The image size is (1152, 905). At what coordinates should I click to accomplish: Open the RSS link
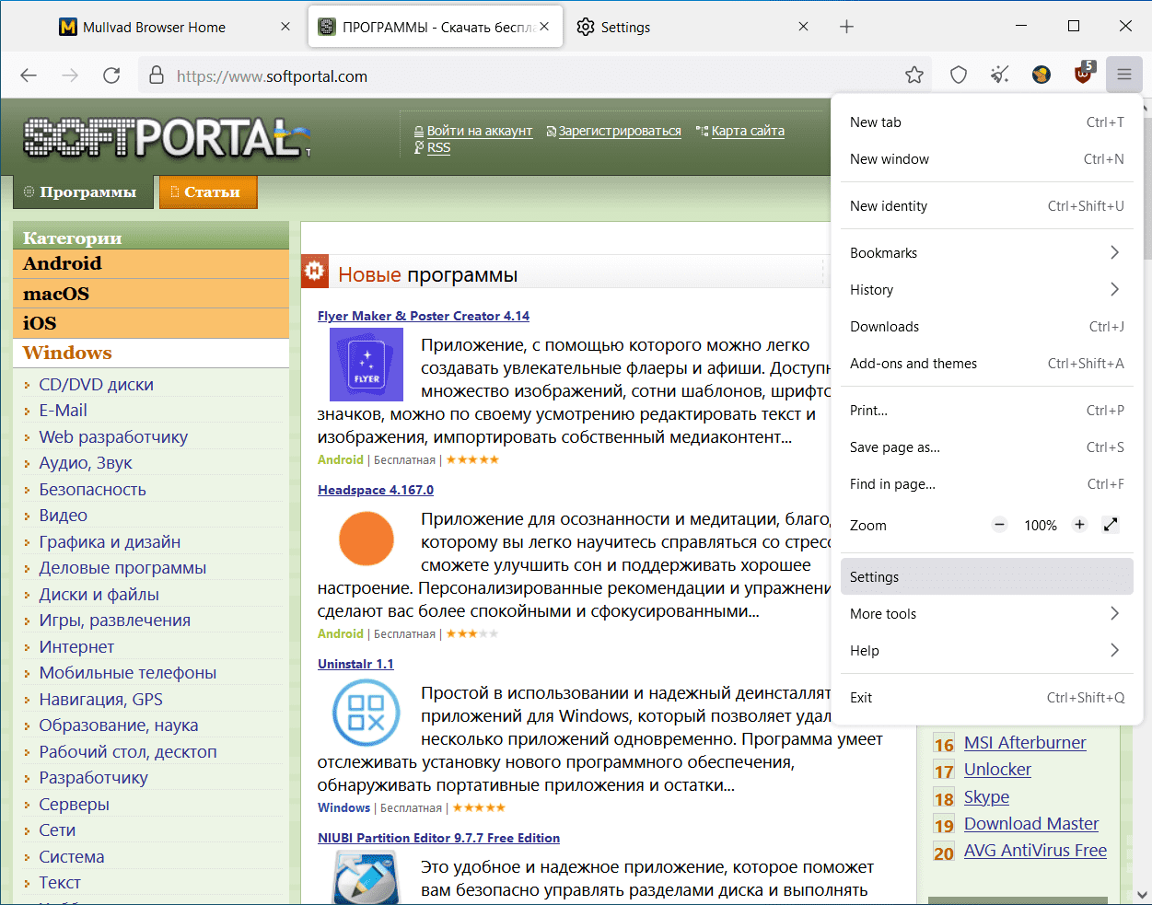(x=438, y=147)
